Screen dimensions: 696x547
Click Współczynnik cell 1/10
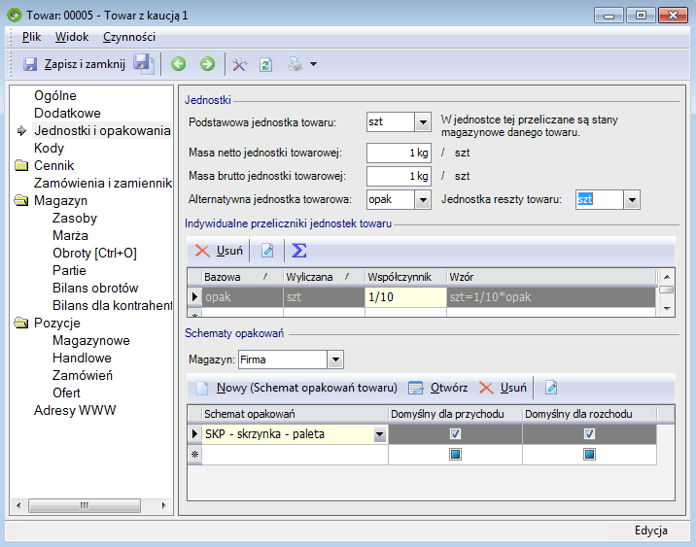(x=405, y=296)
